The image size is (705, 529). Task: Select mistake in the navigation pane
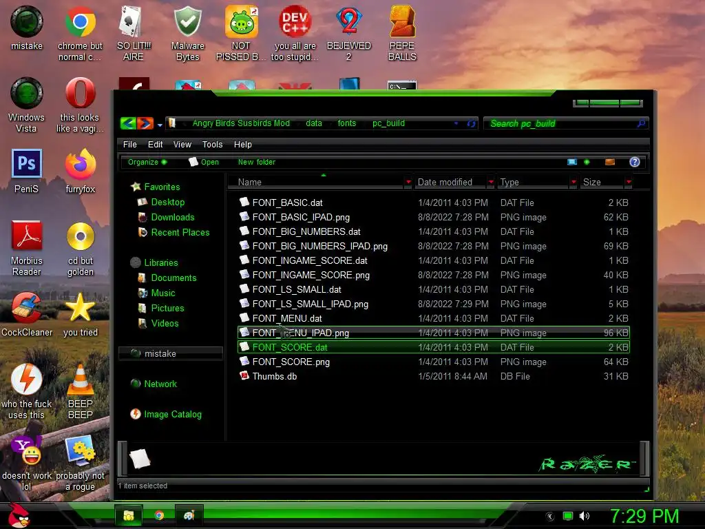coord(171,353)
